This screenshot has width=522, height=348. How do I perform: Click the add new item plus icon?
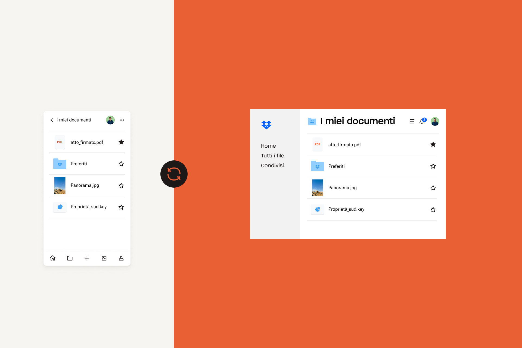(x=87, y=257)
